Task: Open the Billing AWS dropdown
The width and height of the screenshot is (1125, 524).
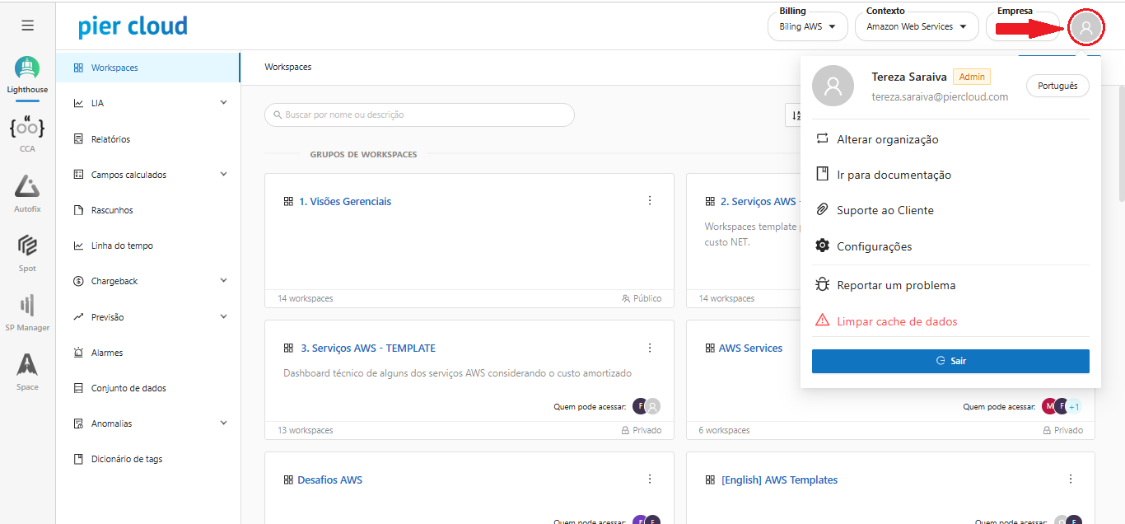Action: pyautogui.click(x=807, y=26)
